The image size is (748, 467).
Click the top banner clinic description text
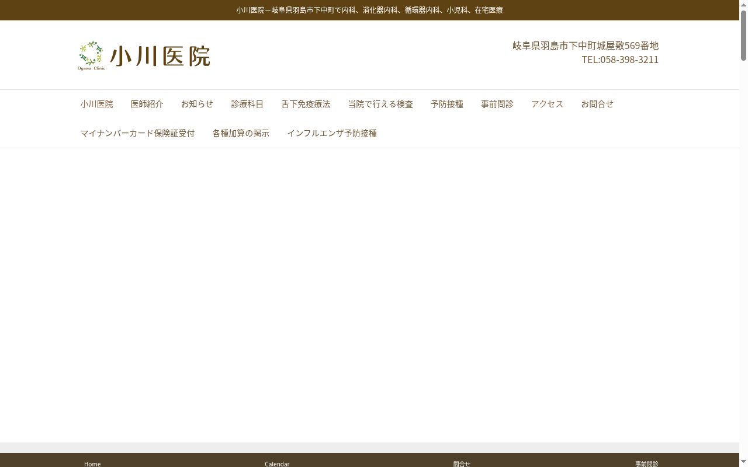click(369, 10)
